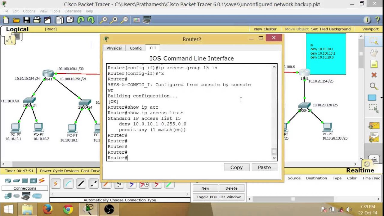This screenshot has height=216, width=384.
Task: Choose the Wireless Devices category
Action: pyautogui.click(x=33, y=181)
